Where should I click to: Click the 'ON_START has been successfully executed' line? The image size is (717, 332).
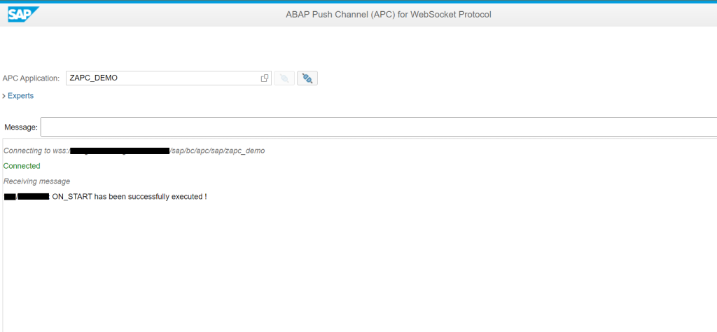point(105,197)
